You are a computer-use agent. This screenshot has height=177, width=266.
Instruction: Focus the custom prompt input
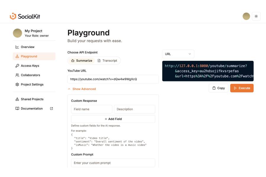(113, 163)
